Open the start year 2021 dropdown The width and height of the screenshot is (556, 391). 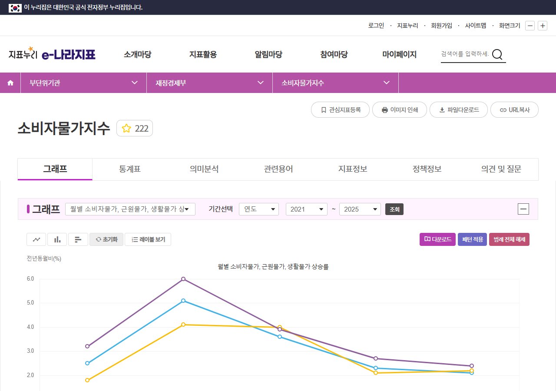click(307, 209)
